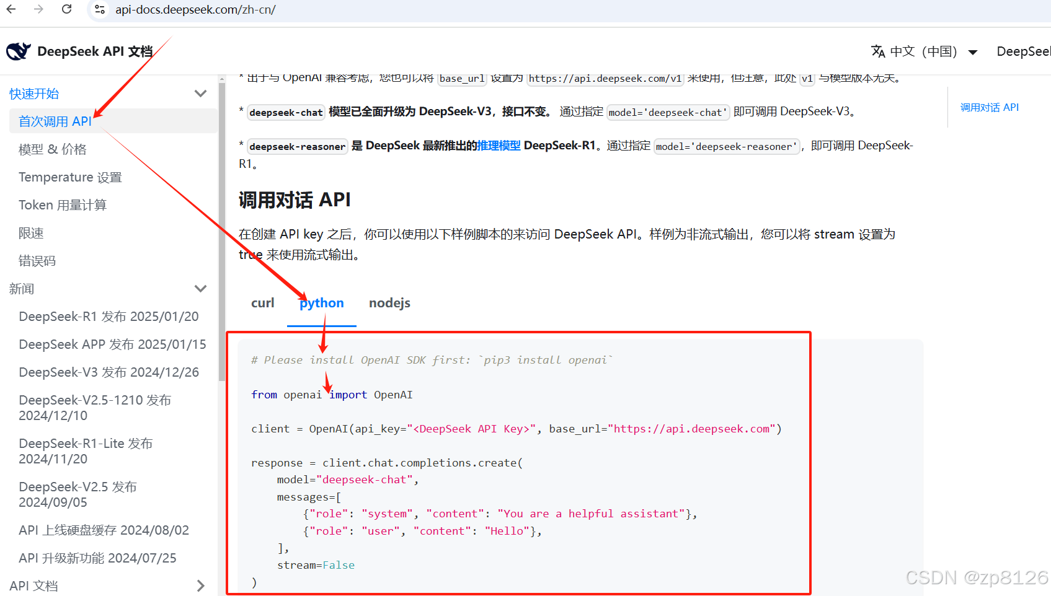Open Token 用量计算 page
Image resolution: width=1051 pixels, height=596 pixels.
[x=63, y=205]
